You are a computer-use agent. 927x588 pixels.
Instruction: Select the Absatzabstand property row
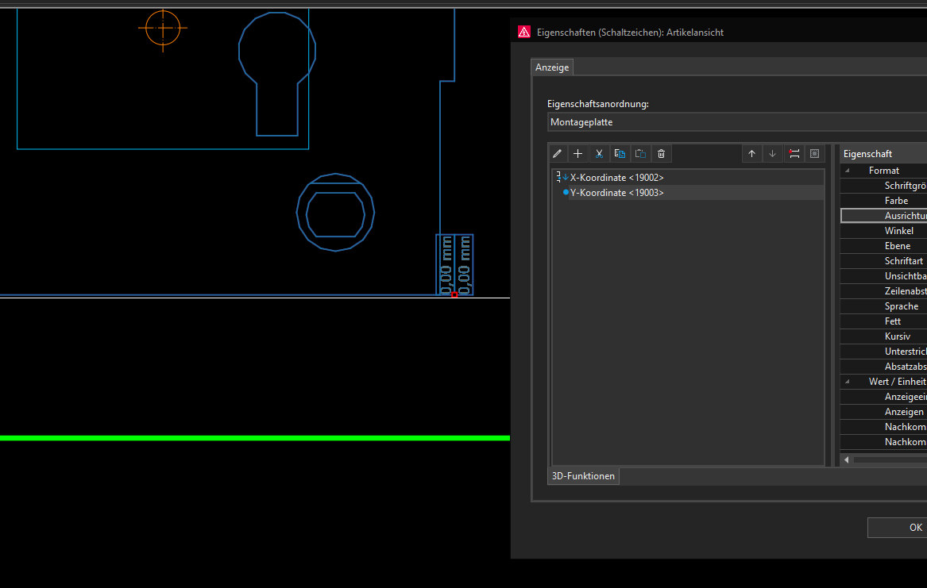tap(883, 366)
